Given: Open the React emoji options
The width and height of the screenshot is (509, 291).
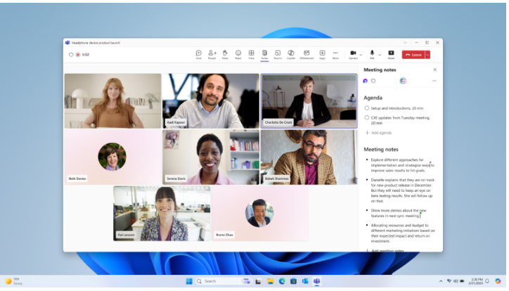Looking at the screenshot, I should coord(238,55).
